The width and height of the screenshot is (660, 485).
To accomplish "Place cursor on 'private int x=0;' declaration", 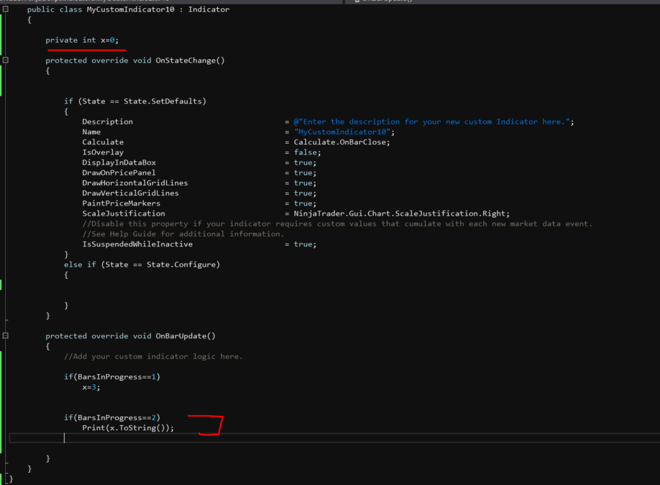I will click(82, 40).
